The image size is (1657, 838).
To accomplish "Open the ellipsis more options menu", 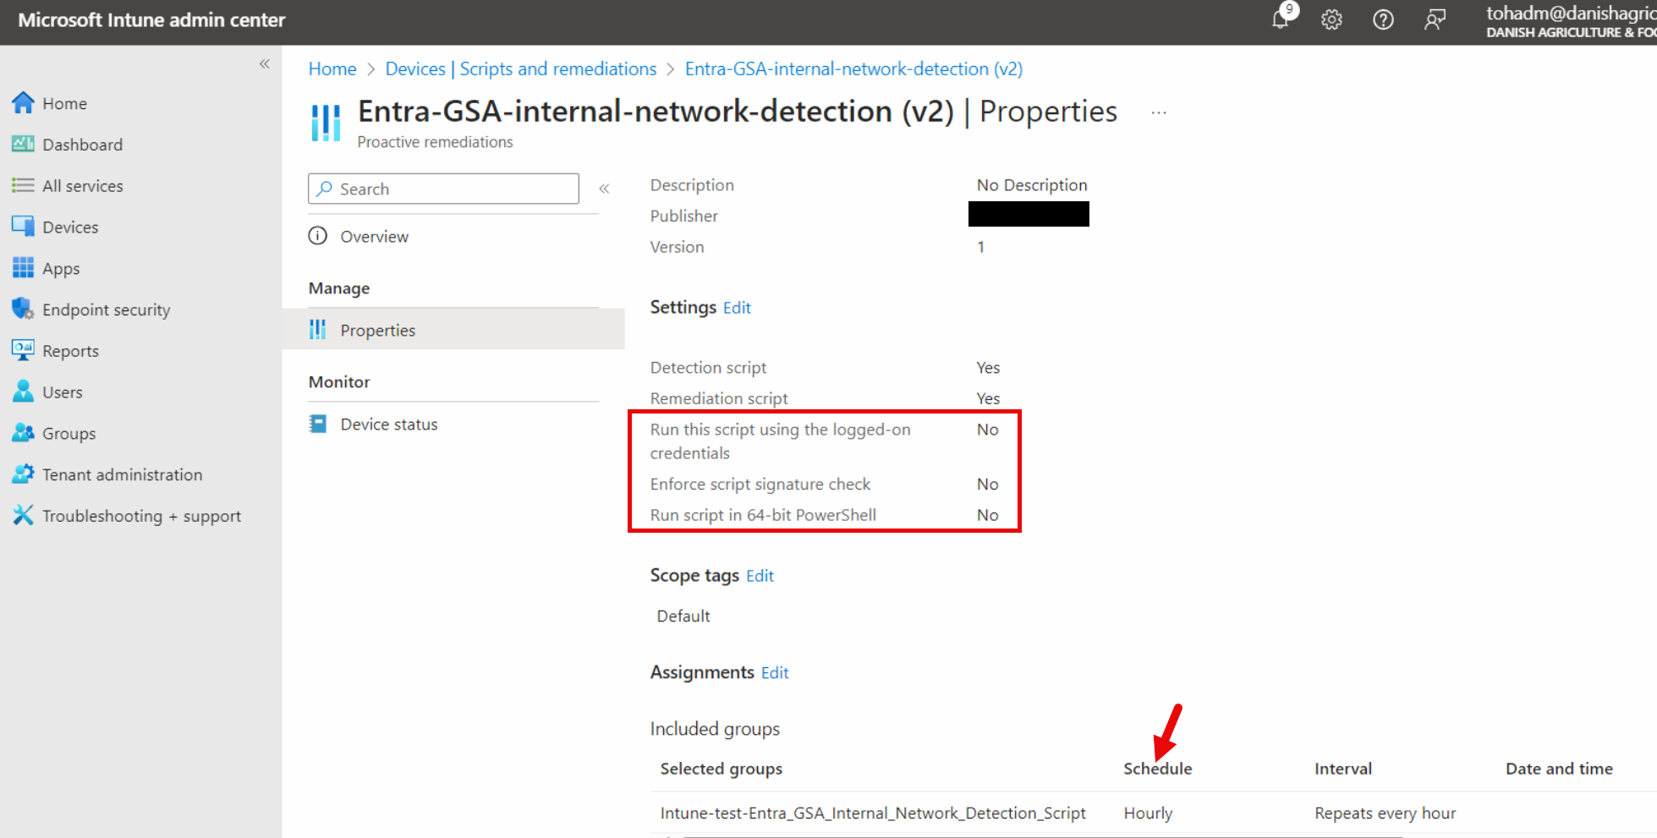I will tap(1158, 112).
